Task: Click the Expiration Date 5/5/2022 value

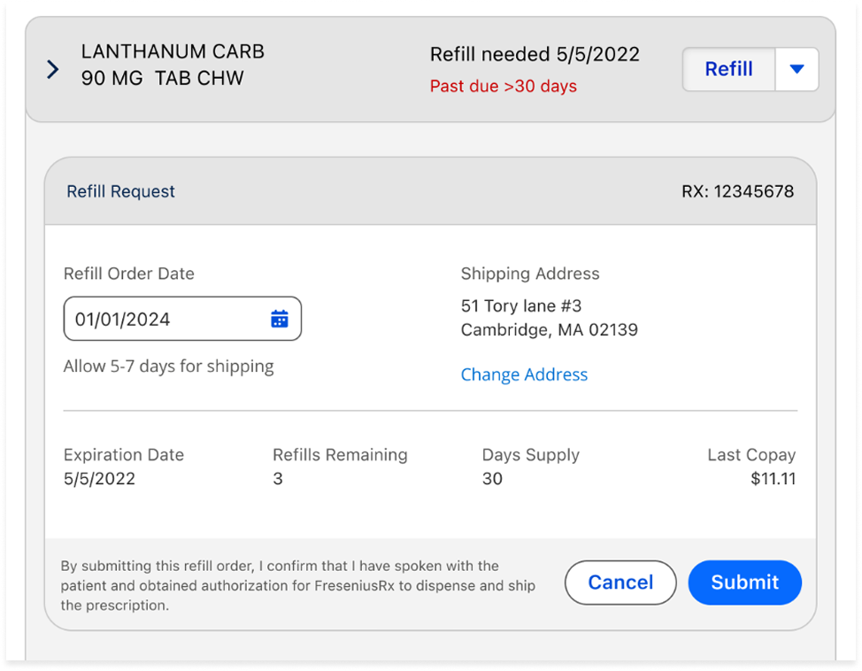Action: click(99, 479)
